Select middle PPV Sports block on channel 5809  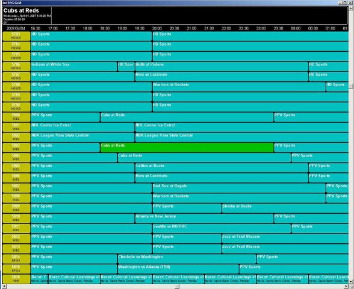(x=187, y=208)
